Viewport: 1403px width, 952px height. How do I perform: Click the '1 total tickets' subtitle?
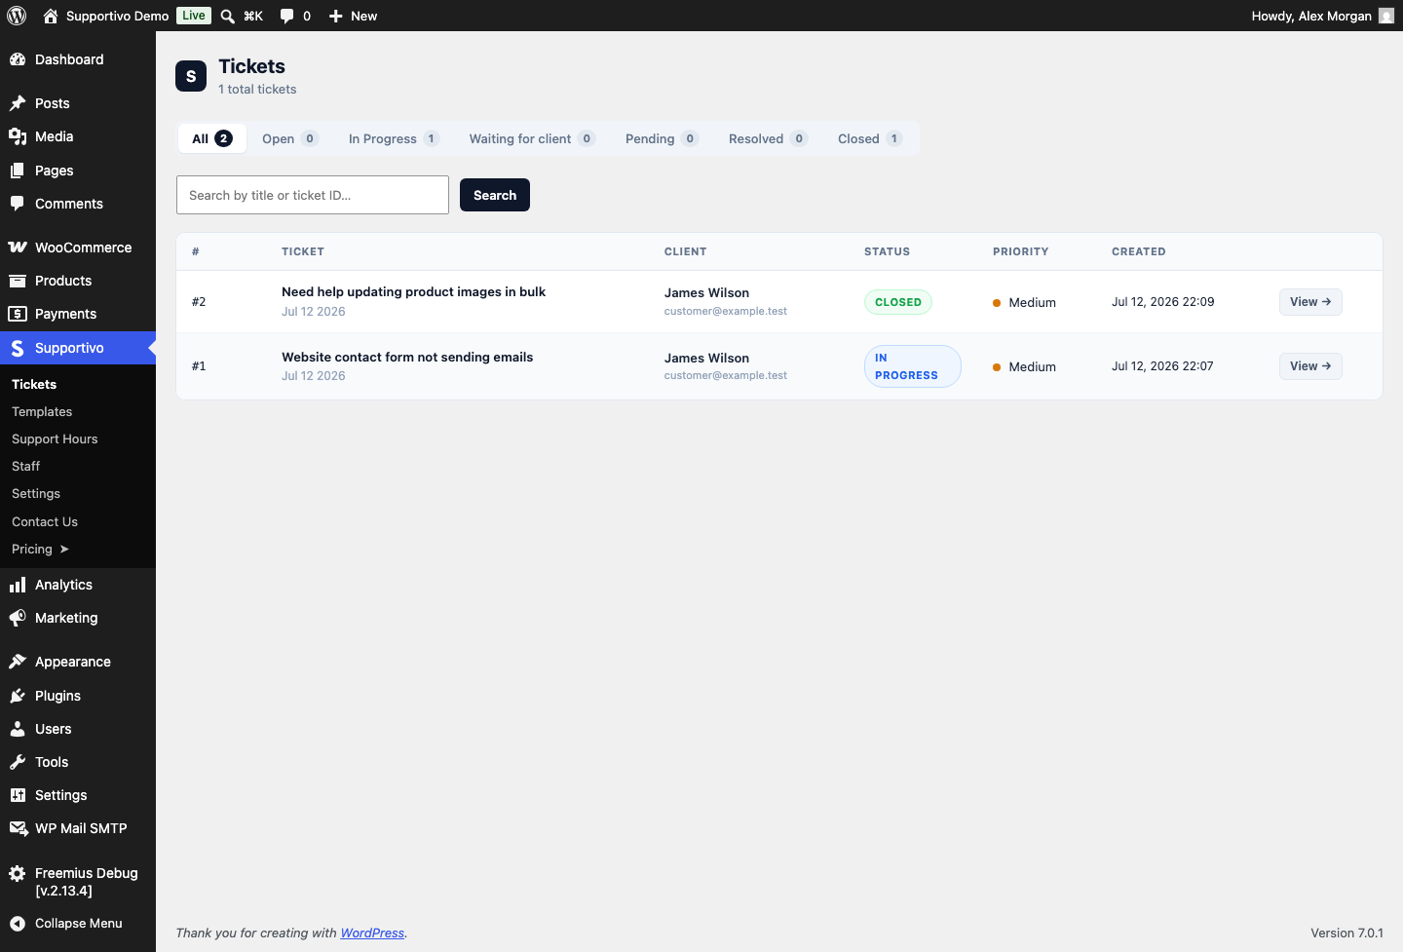(x=257, y=89)
